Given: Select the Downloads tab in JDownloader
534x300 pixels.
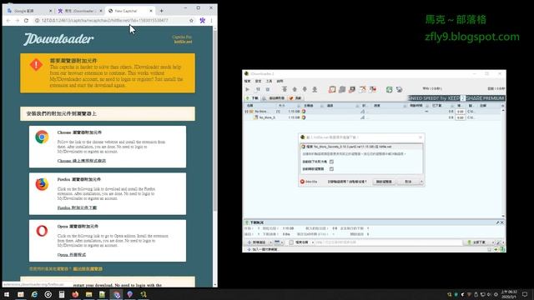Looking at the screenshot, I should (253, 98).
